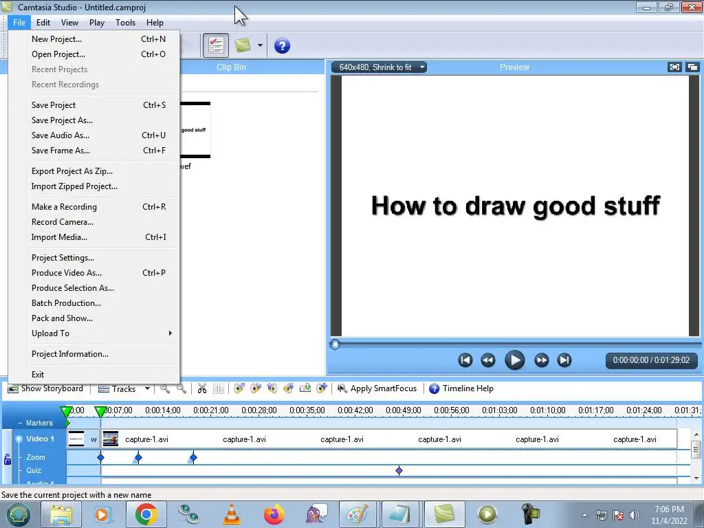Open the Help menu
Viewport: 704px width, 528px height.
tap(155, 23)
